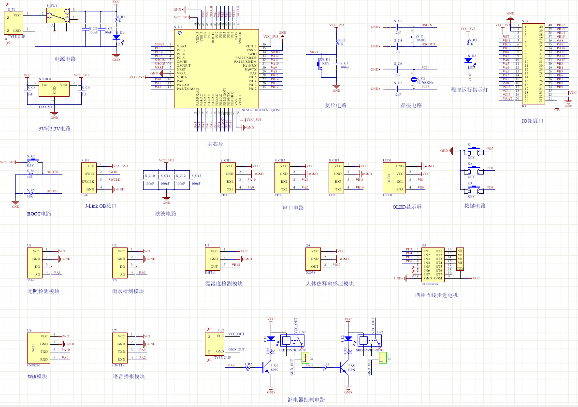Viewport: 578px width, 407px height.
Task: Click the U1 5516 light sensor block
Action: [35, 263]
